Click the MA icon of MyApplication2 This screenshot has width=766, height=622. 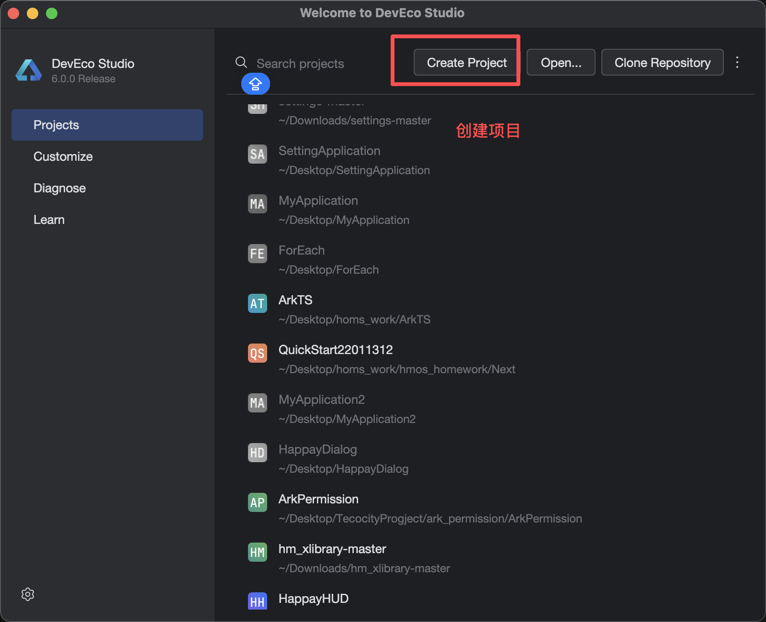[x=258, y=403]
